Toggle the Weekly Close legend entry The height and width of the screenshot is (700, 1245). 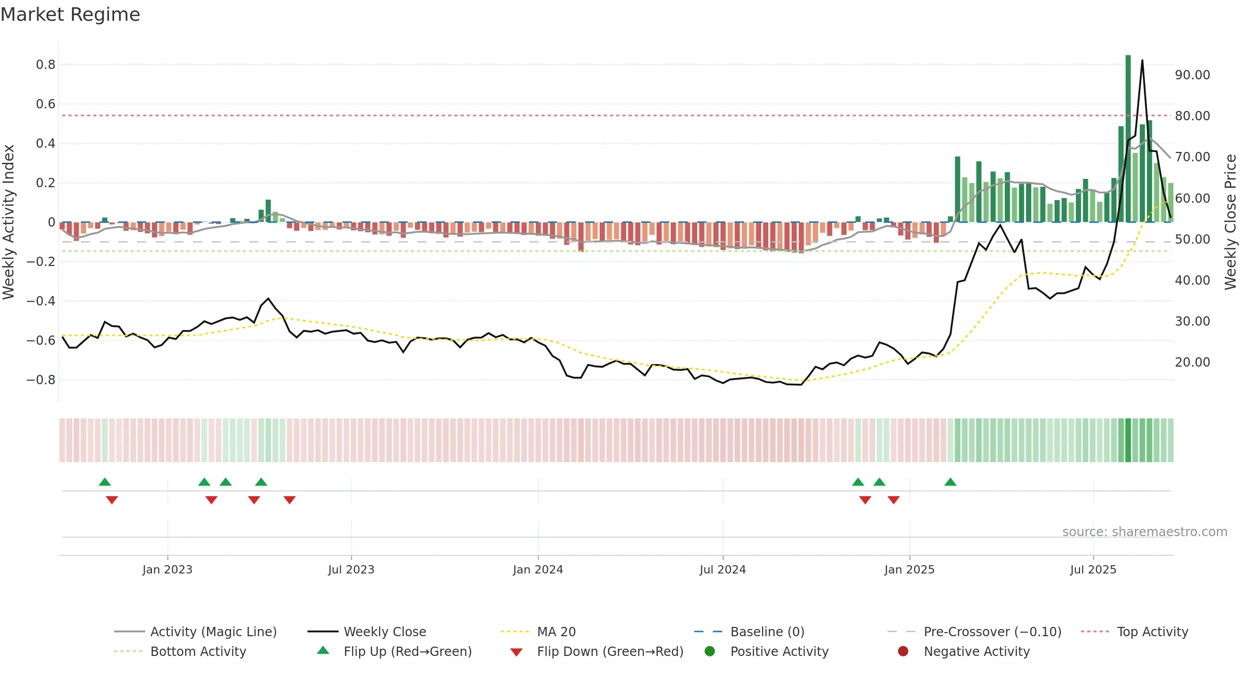pos(367,632)
